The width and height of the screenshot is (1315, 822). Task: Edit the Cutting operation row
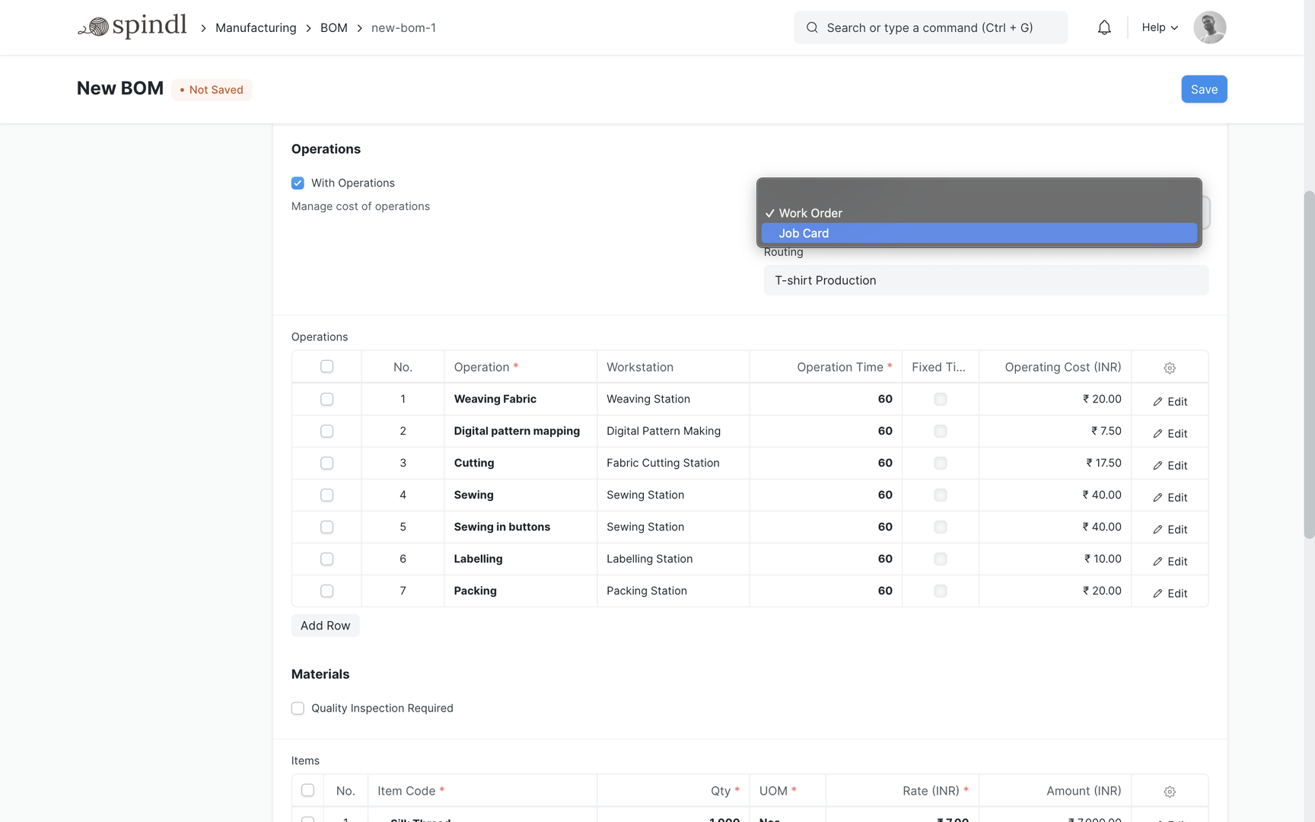(1170, 465)
